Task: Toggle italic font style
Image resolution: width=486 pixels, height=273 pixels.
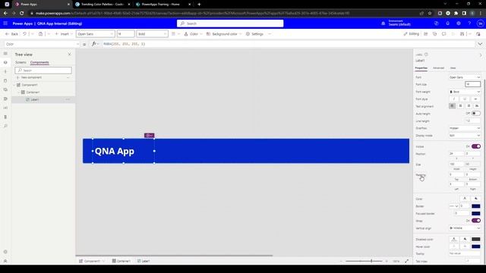Action: (454, 99)
